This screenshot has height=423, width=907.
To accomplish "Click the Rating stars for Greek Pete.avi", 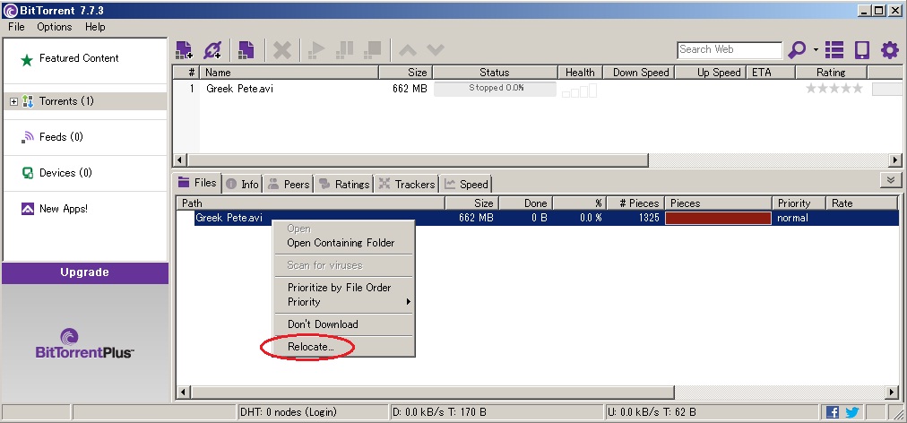I will click(834, 89).
